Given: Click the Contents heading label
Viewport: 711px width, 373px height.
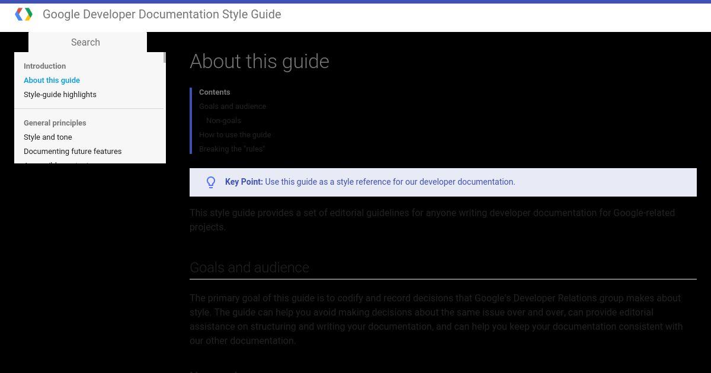Looking at the screenshot, I should coord(214,92).
